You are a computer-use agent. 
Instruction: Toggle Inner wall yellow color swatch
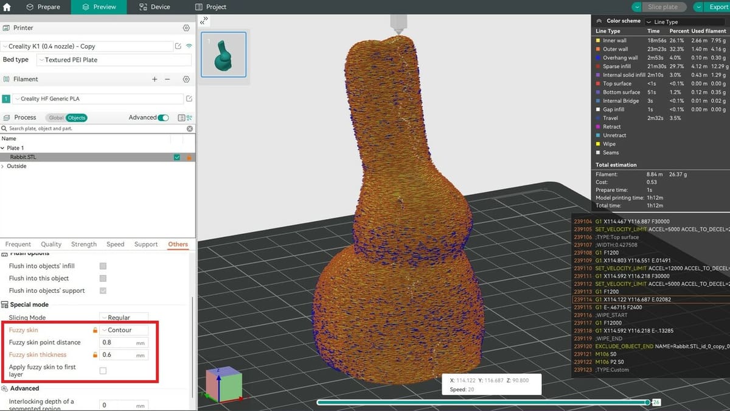598,40
